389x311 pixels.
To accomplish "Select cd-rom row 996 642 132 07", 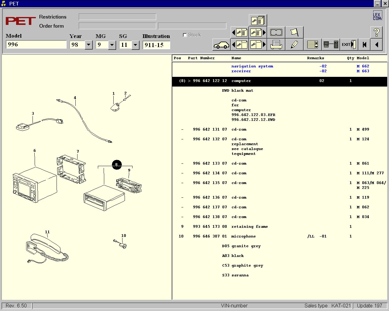I will 280,139.
